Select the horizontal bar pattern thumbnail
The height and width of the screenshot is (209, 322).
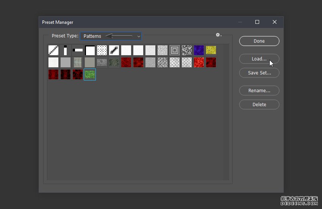click(78, 50)
